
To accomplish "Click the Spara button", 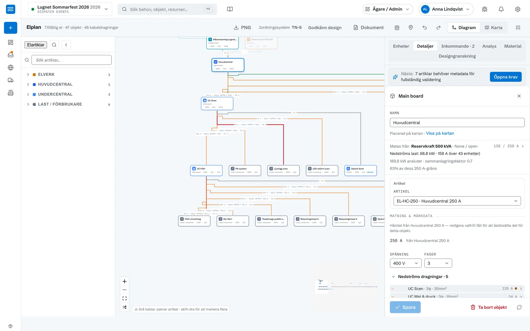I will (405, 307).
